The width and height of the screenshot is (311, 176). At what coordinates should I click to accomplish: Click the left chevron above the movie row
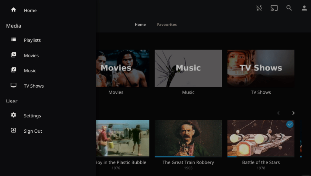[x=278, y=113]
